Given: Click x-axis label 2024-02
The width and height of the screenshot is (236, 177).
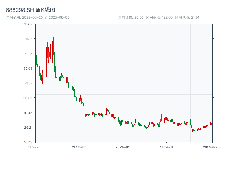Looking at the screenshot, I should coord(123,147).
